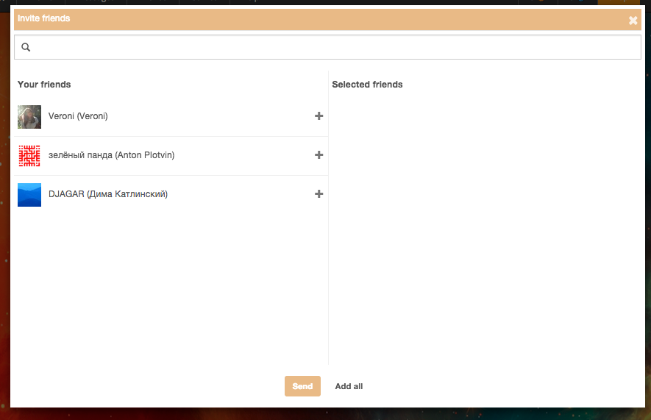Select the red pattern avatar
The height and width of the screenshot is (420, 651).
click(29, 156)
